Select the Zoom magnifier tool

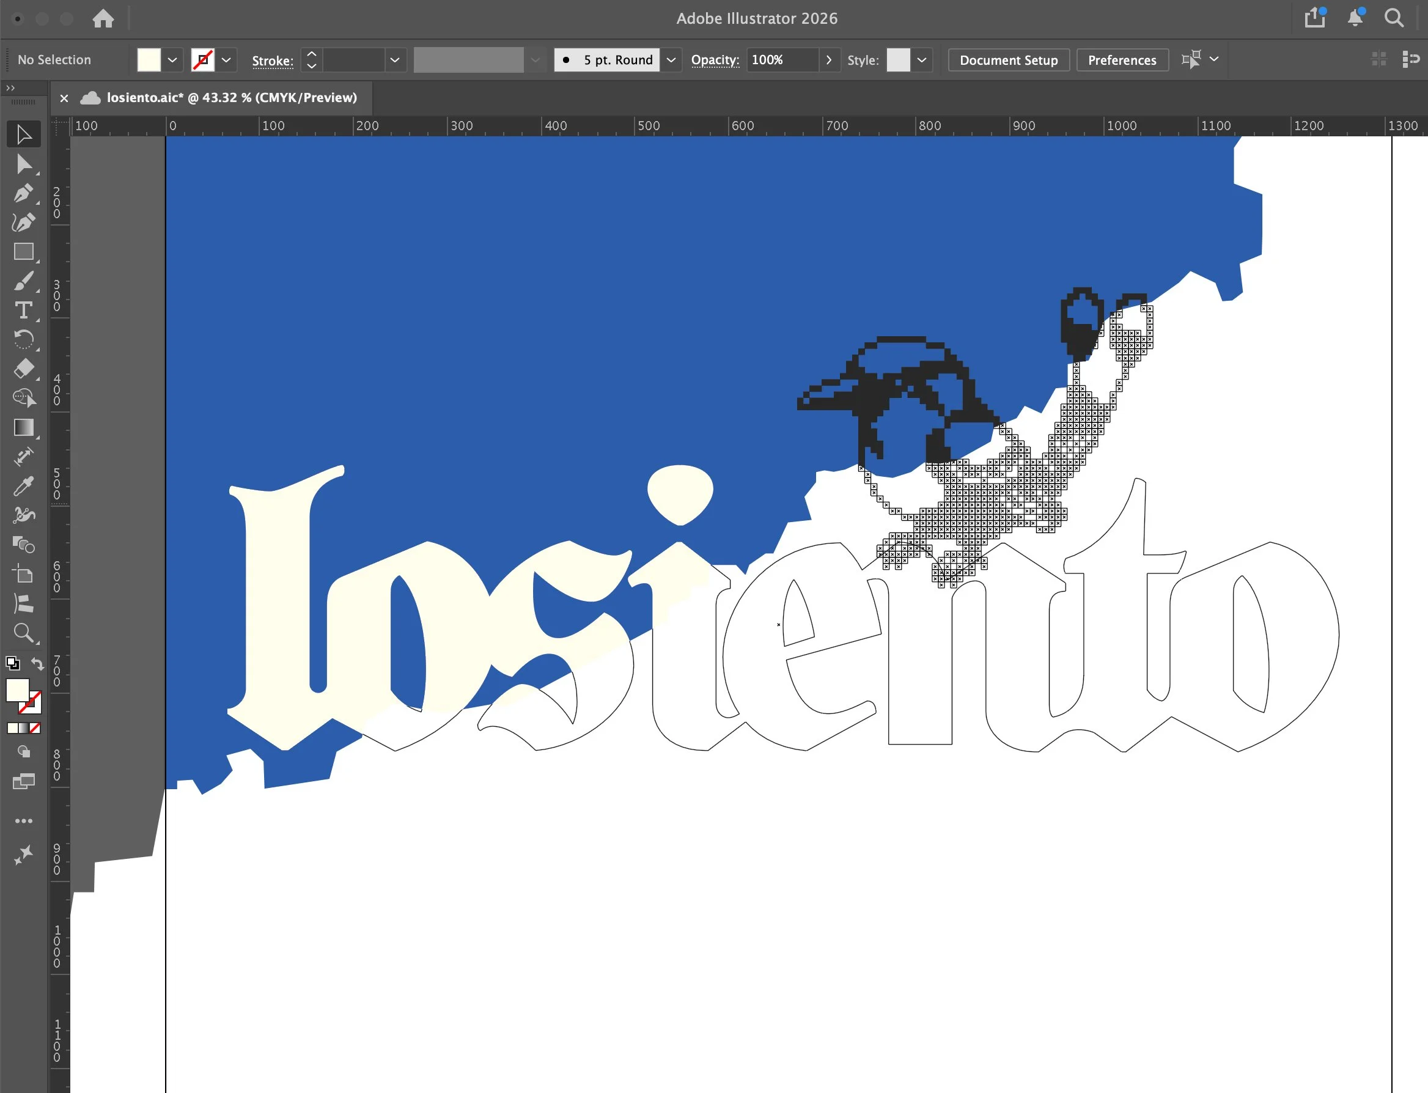[23, 632]
